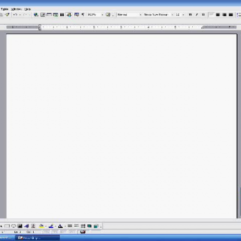This screenshot has height=241, width=241.
Task: Select the Rectangle drawing tool
Action: (x=7, y=226)
